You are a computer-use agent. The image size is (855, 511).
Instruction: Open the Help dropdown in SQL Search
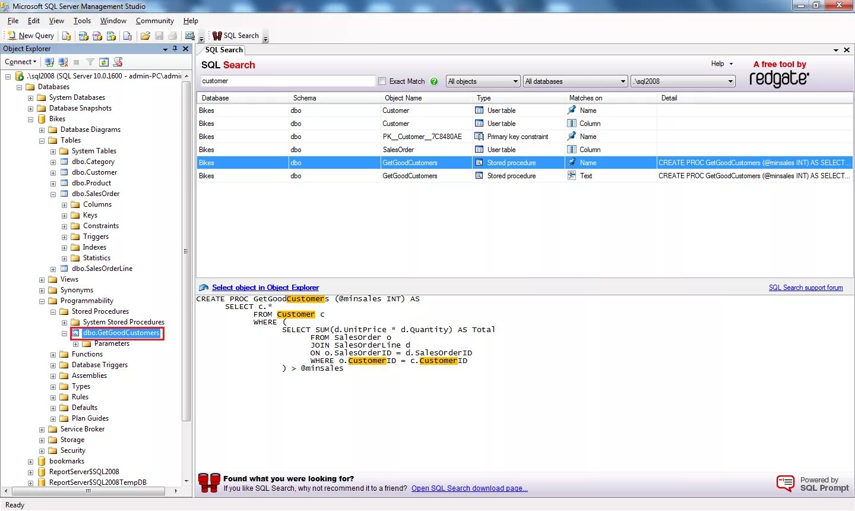(722, 64)
